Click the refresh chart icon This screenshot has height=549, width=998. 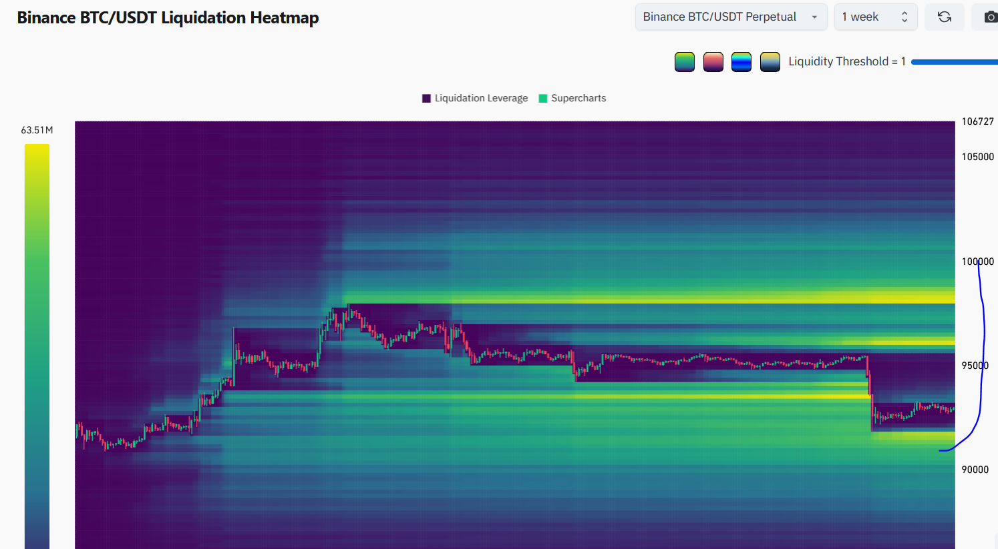944,17
